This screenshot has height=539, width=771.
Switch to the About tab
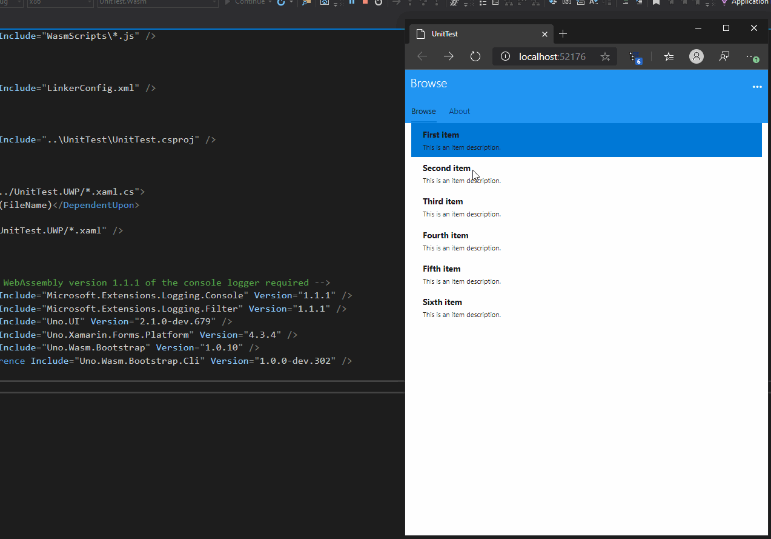pyautogui.click(x=459, y=112)
